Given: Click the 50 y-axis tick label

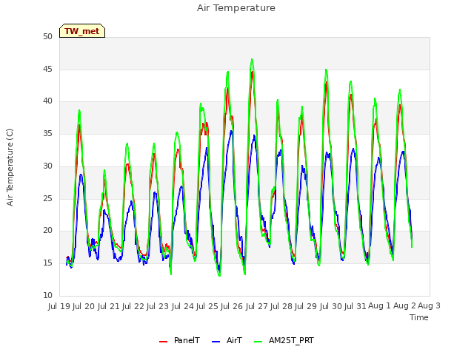Looking at the screenshot, I should pyautogui.click(x=47, y=37).
